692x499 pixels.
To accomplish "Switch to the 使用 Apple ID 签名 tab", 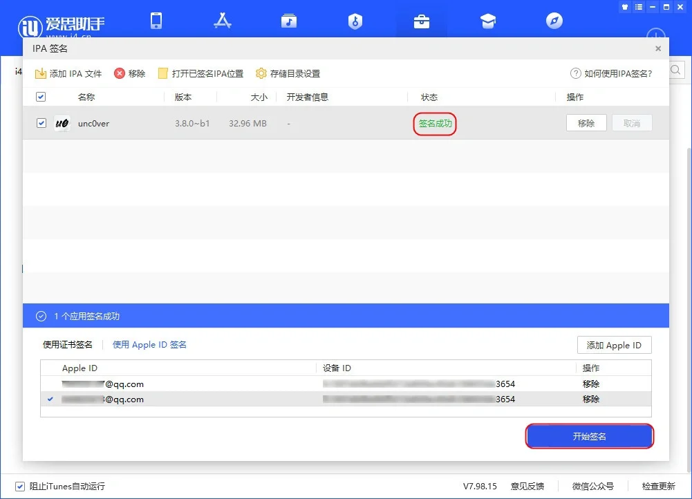I will pos(149,344).
